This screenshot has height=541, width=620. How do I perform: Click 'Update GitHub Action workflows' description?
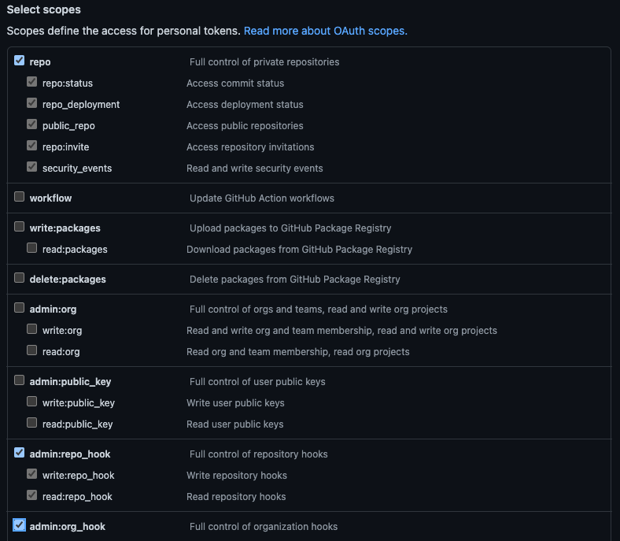pos(262,198)
